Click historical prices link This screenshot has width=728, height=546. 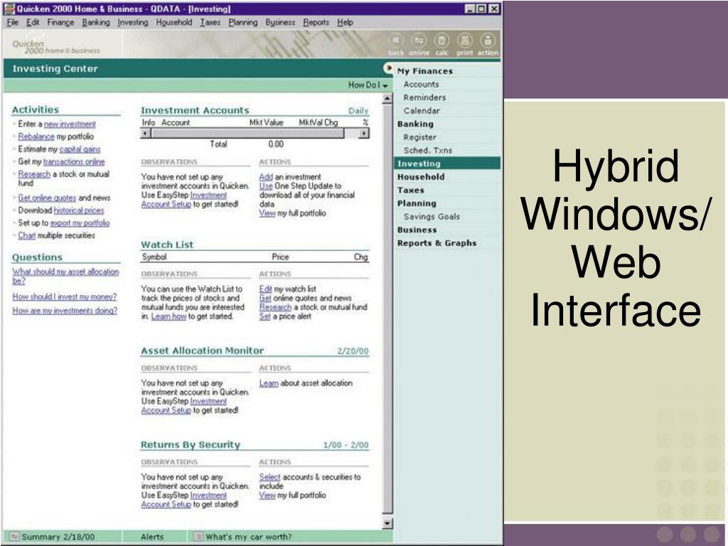[78, 210]
